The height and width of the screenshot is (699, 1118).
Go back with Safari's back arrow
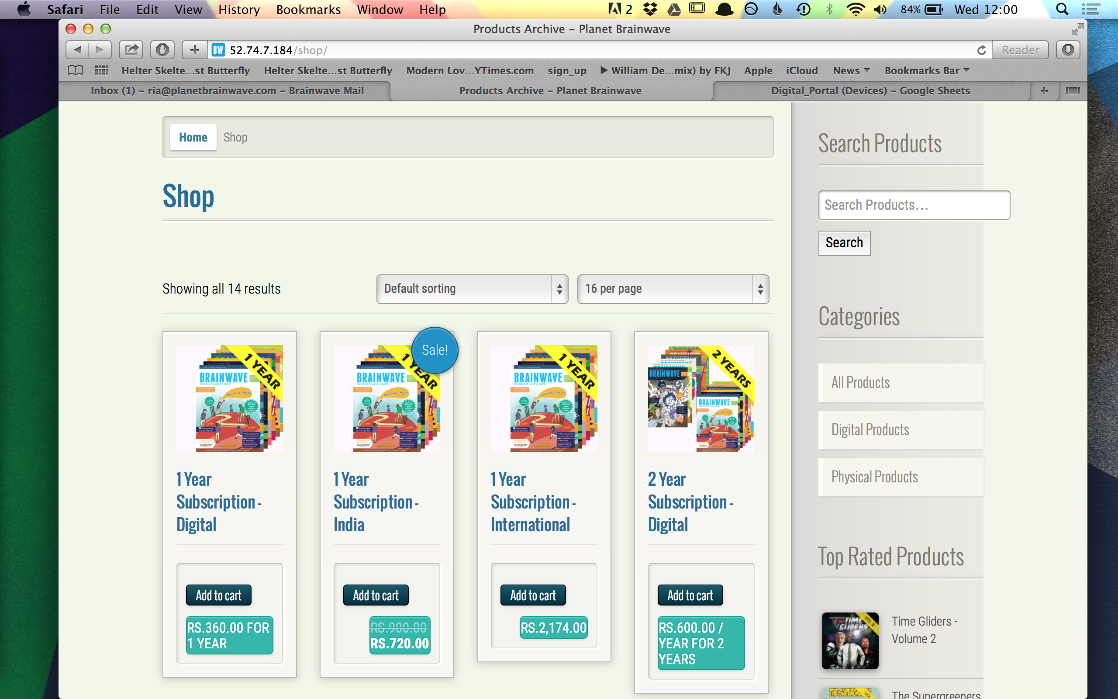77,50
